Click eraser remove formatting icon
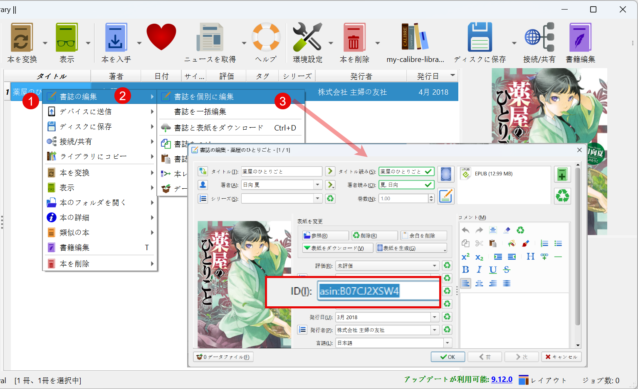The width and height of the screenshot is (638, 389). [x=507, y=230]
